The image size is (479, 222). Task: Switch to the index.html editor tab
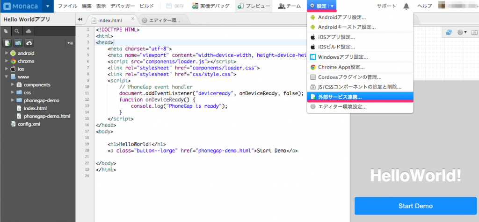coord(110,21)
